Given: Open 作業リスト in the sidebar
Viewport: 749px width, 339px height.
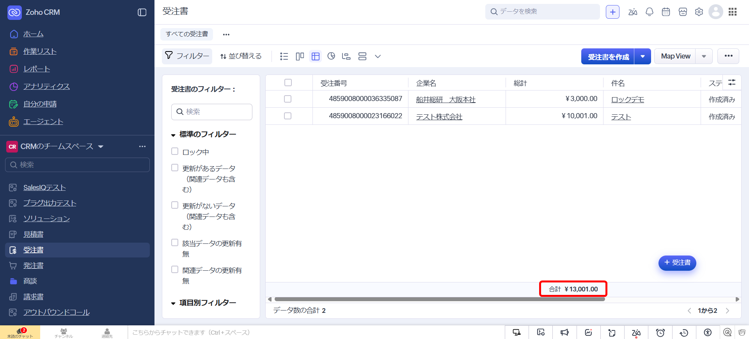Looking at the screenshot, I should click(x=40, y=51).
